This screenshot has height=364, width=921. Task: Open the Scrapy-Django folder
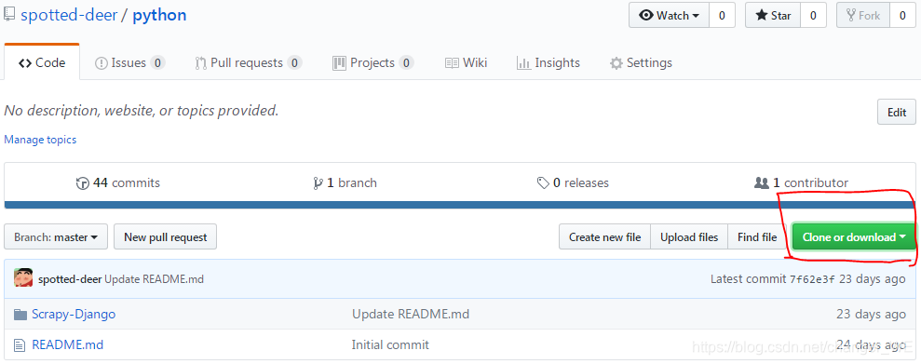click(74, 314)
